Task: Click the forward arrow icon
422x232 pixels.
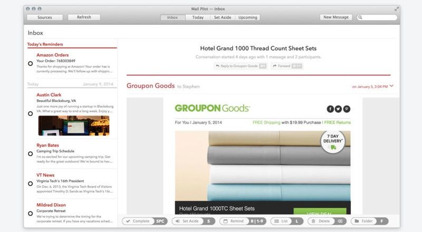Action: [274, 66]
